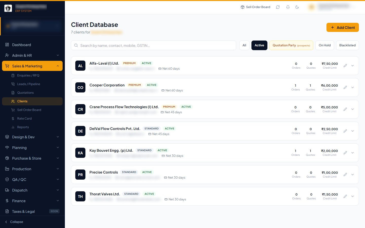Screen dimensions: 365x228
Task: Show All clients filter
Action: [244, 45]
